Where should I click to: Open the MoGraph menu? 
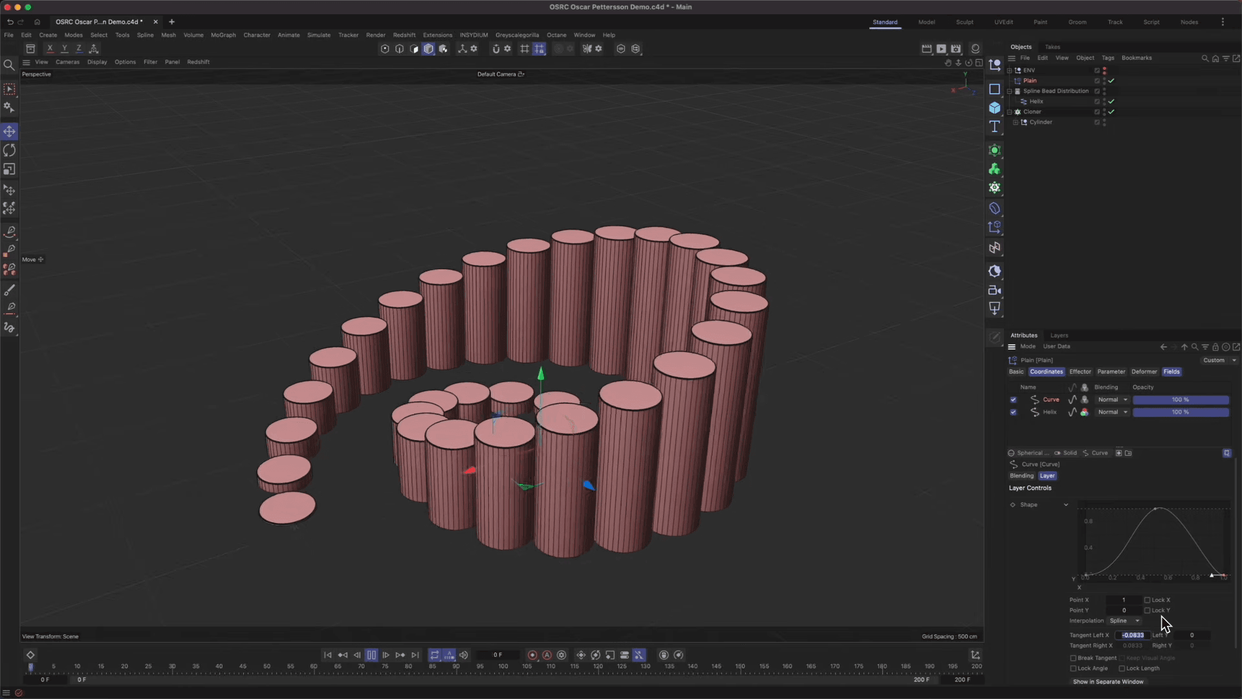tap(223, 35)
